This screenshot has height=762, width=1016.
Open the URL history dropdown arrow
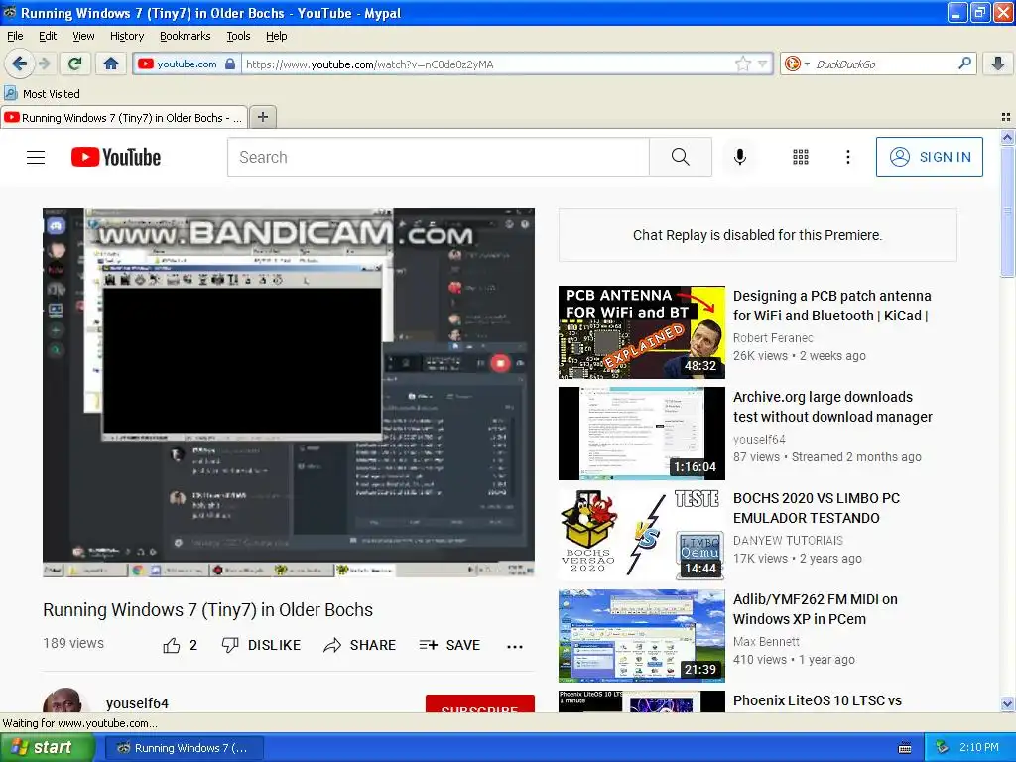click(763, 63)
